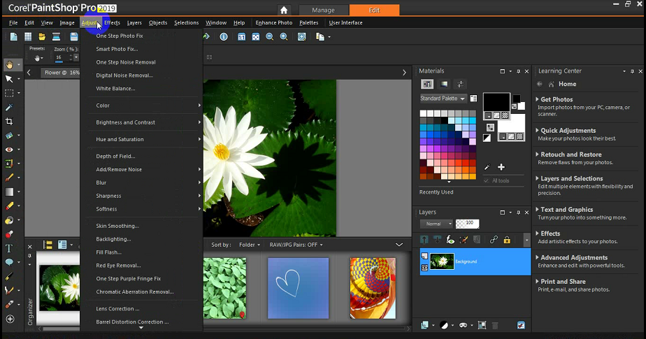The image size is (646, 339).
Task: Switch Materials to Swatches view
Action: coord(427,84)
